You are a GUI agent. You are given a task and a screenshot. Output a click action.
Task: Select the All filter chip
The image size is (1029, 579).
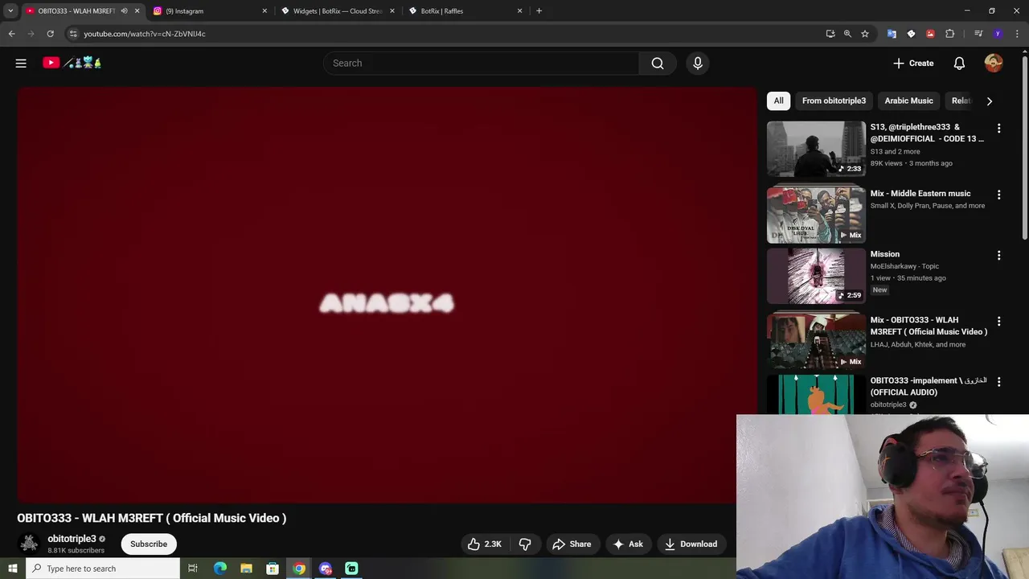778,101
